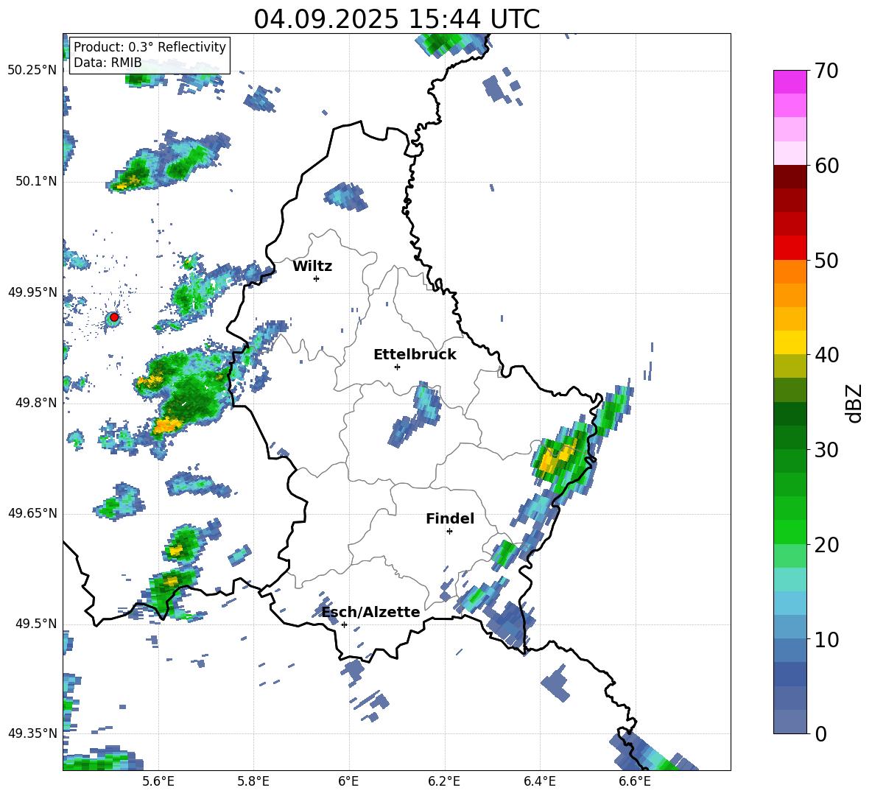Click the 5.6°E longitude label
This screenshot has height=796, width=872.
click(158, 781)
